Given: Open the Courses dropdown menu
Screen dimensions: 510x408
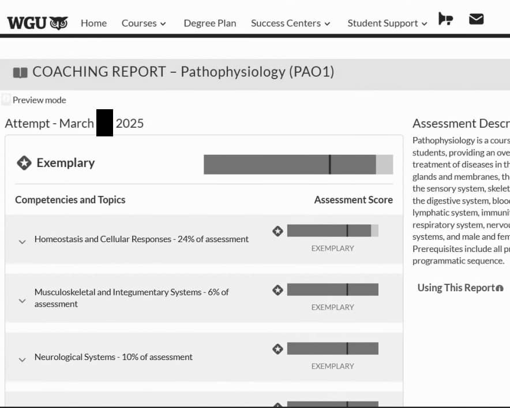Looking at the screenshot, I should pyautogui.click(x=144, y=23).
